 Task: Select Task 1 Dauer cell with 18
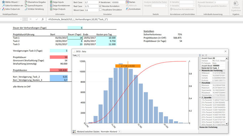tap(75, 38)
